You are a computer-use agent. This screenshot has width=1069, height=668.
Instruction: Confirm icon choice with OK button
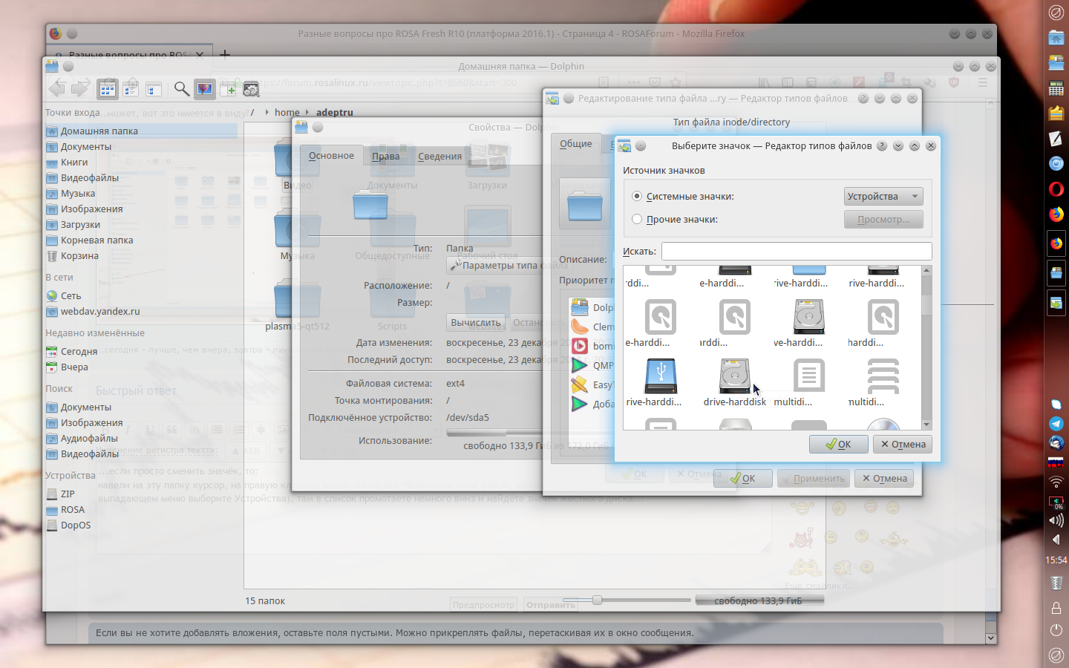coord(838,445)
